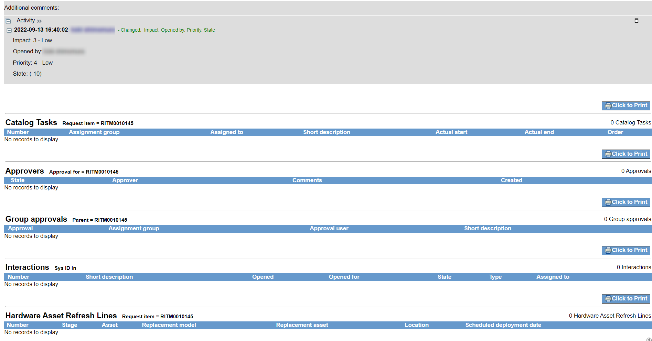
Task: Click 'Priority: 4 - Low' activity line
Action: (x=33, y=63)
